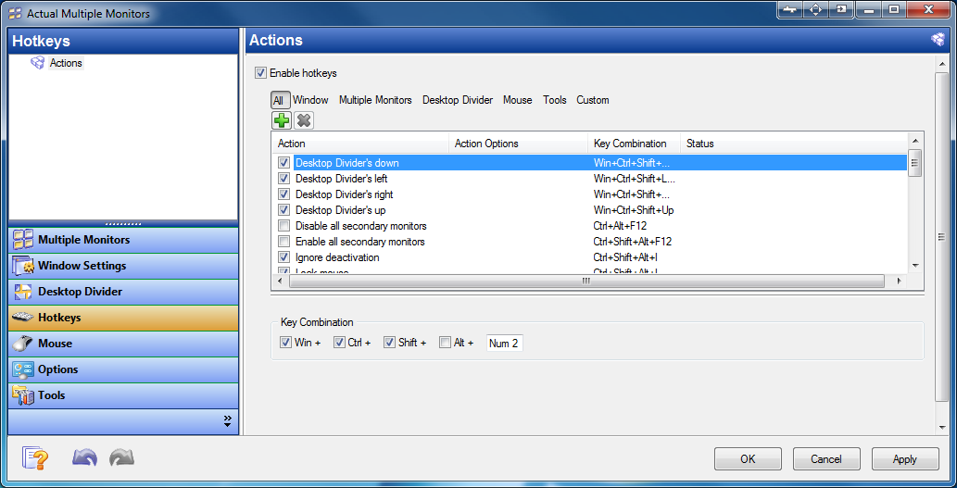The width and height of the screenshot is (957, 488).
Task: Click the Status column header
Action: 793,144
